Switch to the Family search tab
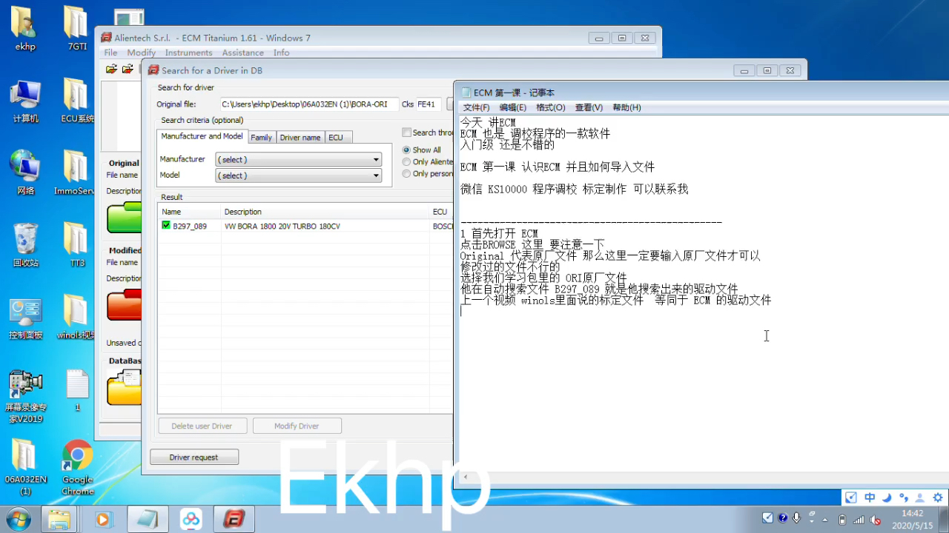Screen dimensions: 949x533 point(261,137)
